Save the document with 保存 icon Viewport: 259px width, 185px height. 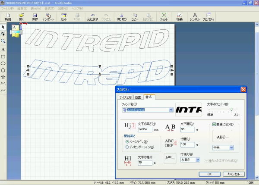tap(35, 17)
